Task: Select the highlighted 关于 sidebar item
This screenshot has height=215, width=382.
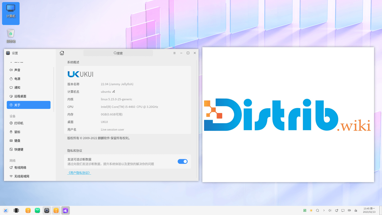Action: [29, 105]
